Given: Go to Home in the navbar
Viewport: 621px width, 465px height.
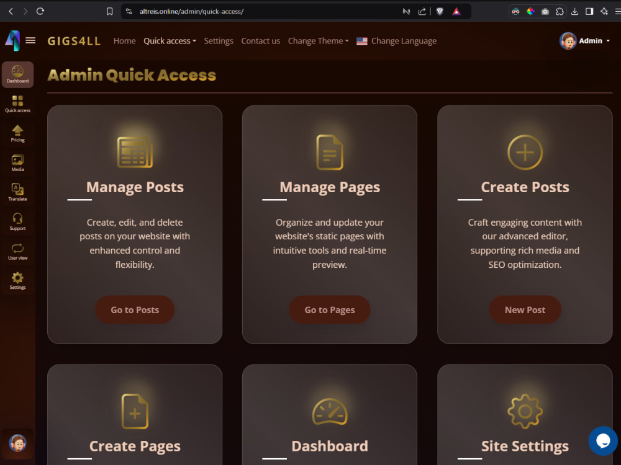Looking at the screenshot, I should pyautogui.click(x=124, y=41).
